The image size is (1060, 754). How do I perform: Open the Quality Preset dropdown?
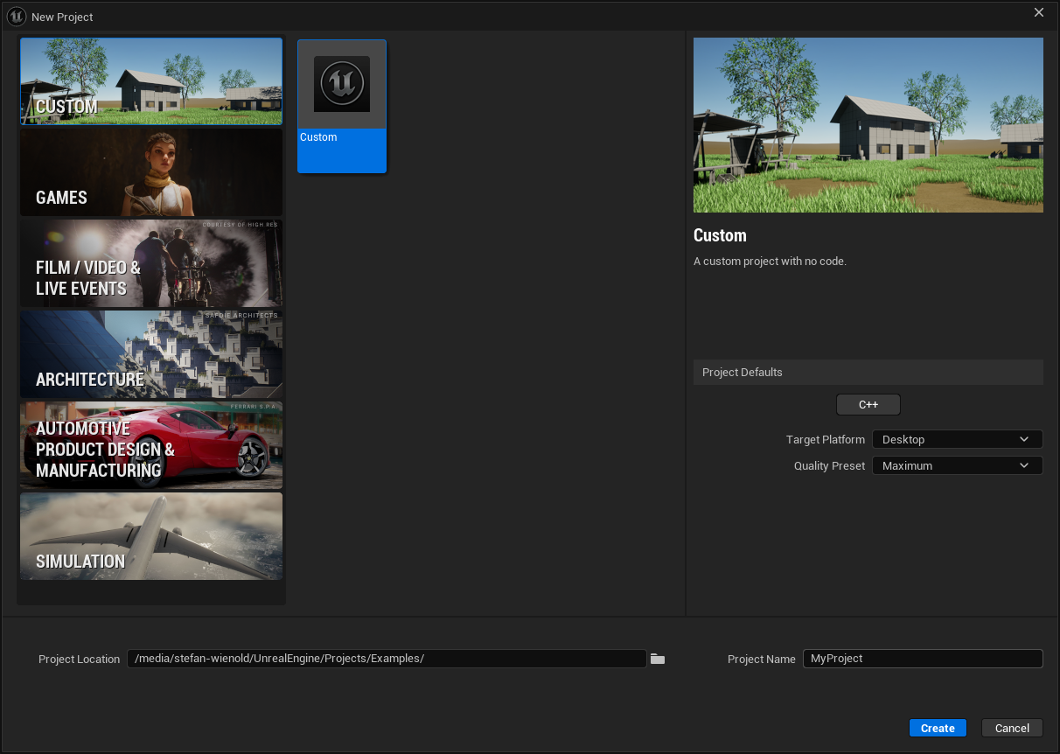(957, 466)
